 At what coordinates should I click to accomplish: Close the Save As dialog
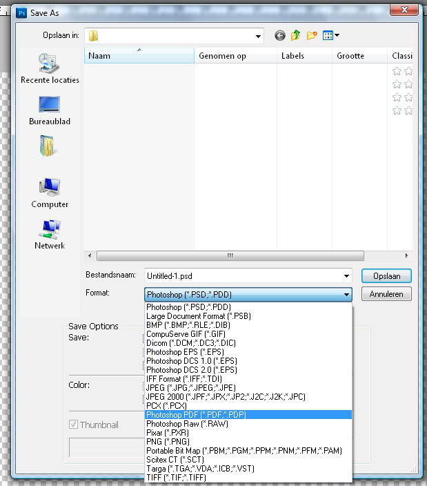[404, 10]
